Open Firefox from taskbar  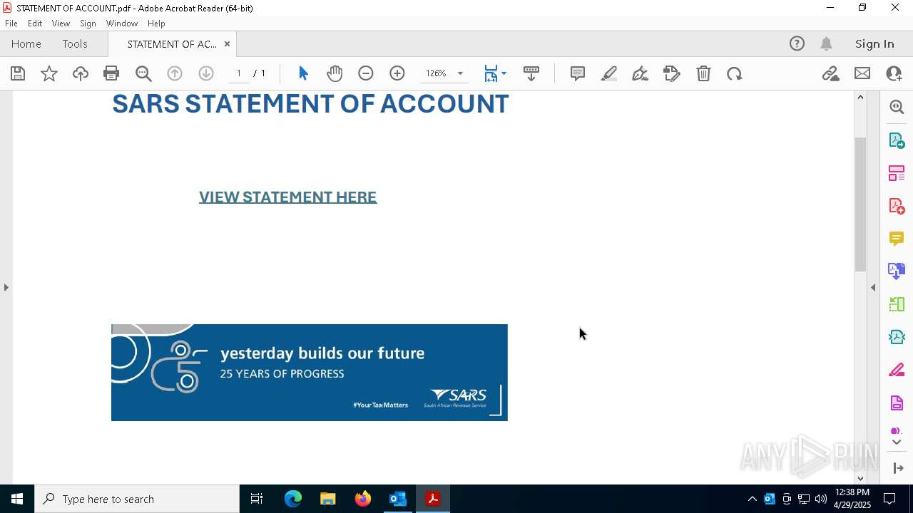point(363,499)
